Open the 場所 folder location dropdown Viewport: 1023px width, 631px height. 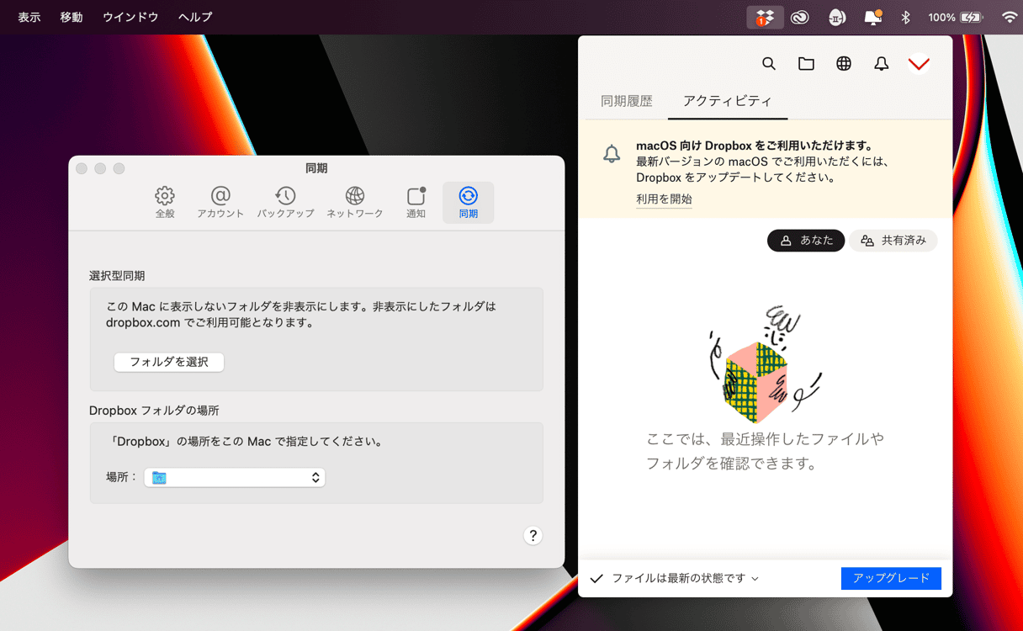click(x=235, y=477)
